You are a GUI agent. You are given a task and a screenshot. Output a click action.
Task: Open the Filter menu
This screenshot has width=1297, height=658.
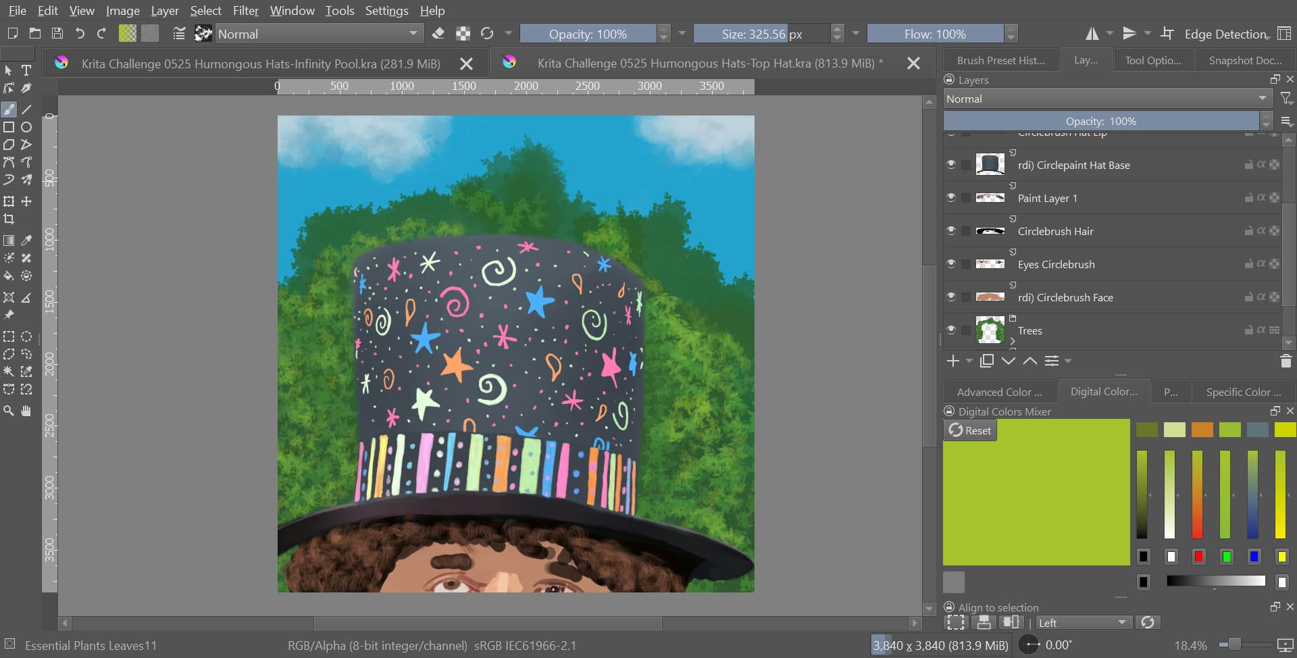pyautogui.click(x=245, y=11)
